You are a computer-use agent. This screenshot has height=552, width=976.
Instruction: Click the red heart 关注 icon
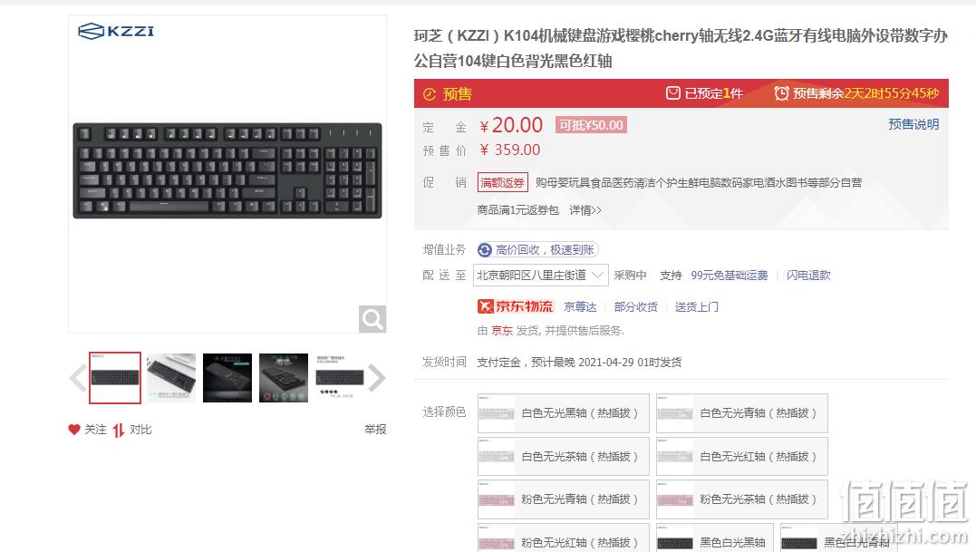[74, 430]
